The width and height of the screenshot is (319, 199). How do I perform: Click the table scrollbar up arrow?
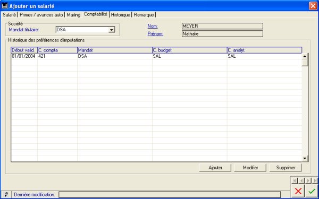(x=305, y=56)
